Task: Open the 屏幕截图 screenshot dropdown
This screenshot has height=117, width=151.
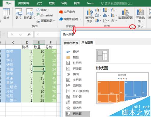Action: point(46,21)
